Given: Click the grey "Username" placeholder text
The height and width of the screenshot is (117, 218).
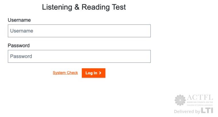Looking at the screenshot, I should click(x=21, y=31).
